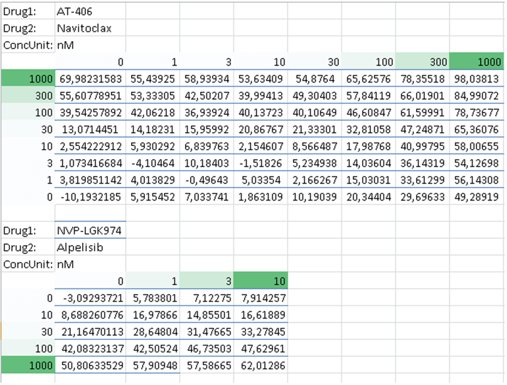Click the cell with value 21,33301

pos(315,129)
